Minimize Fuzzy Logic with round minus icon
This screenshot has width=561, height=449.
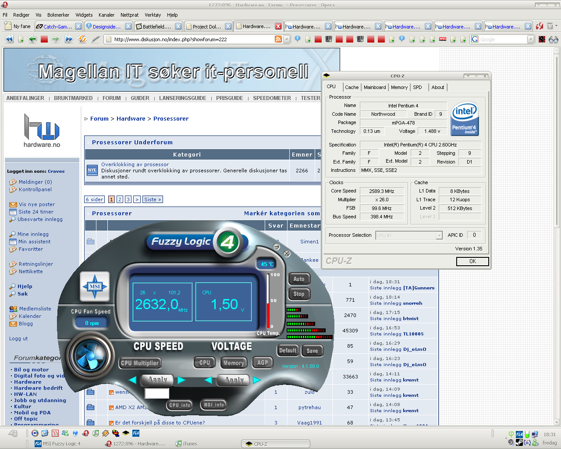pyautogui.click(x=277, y=247)
